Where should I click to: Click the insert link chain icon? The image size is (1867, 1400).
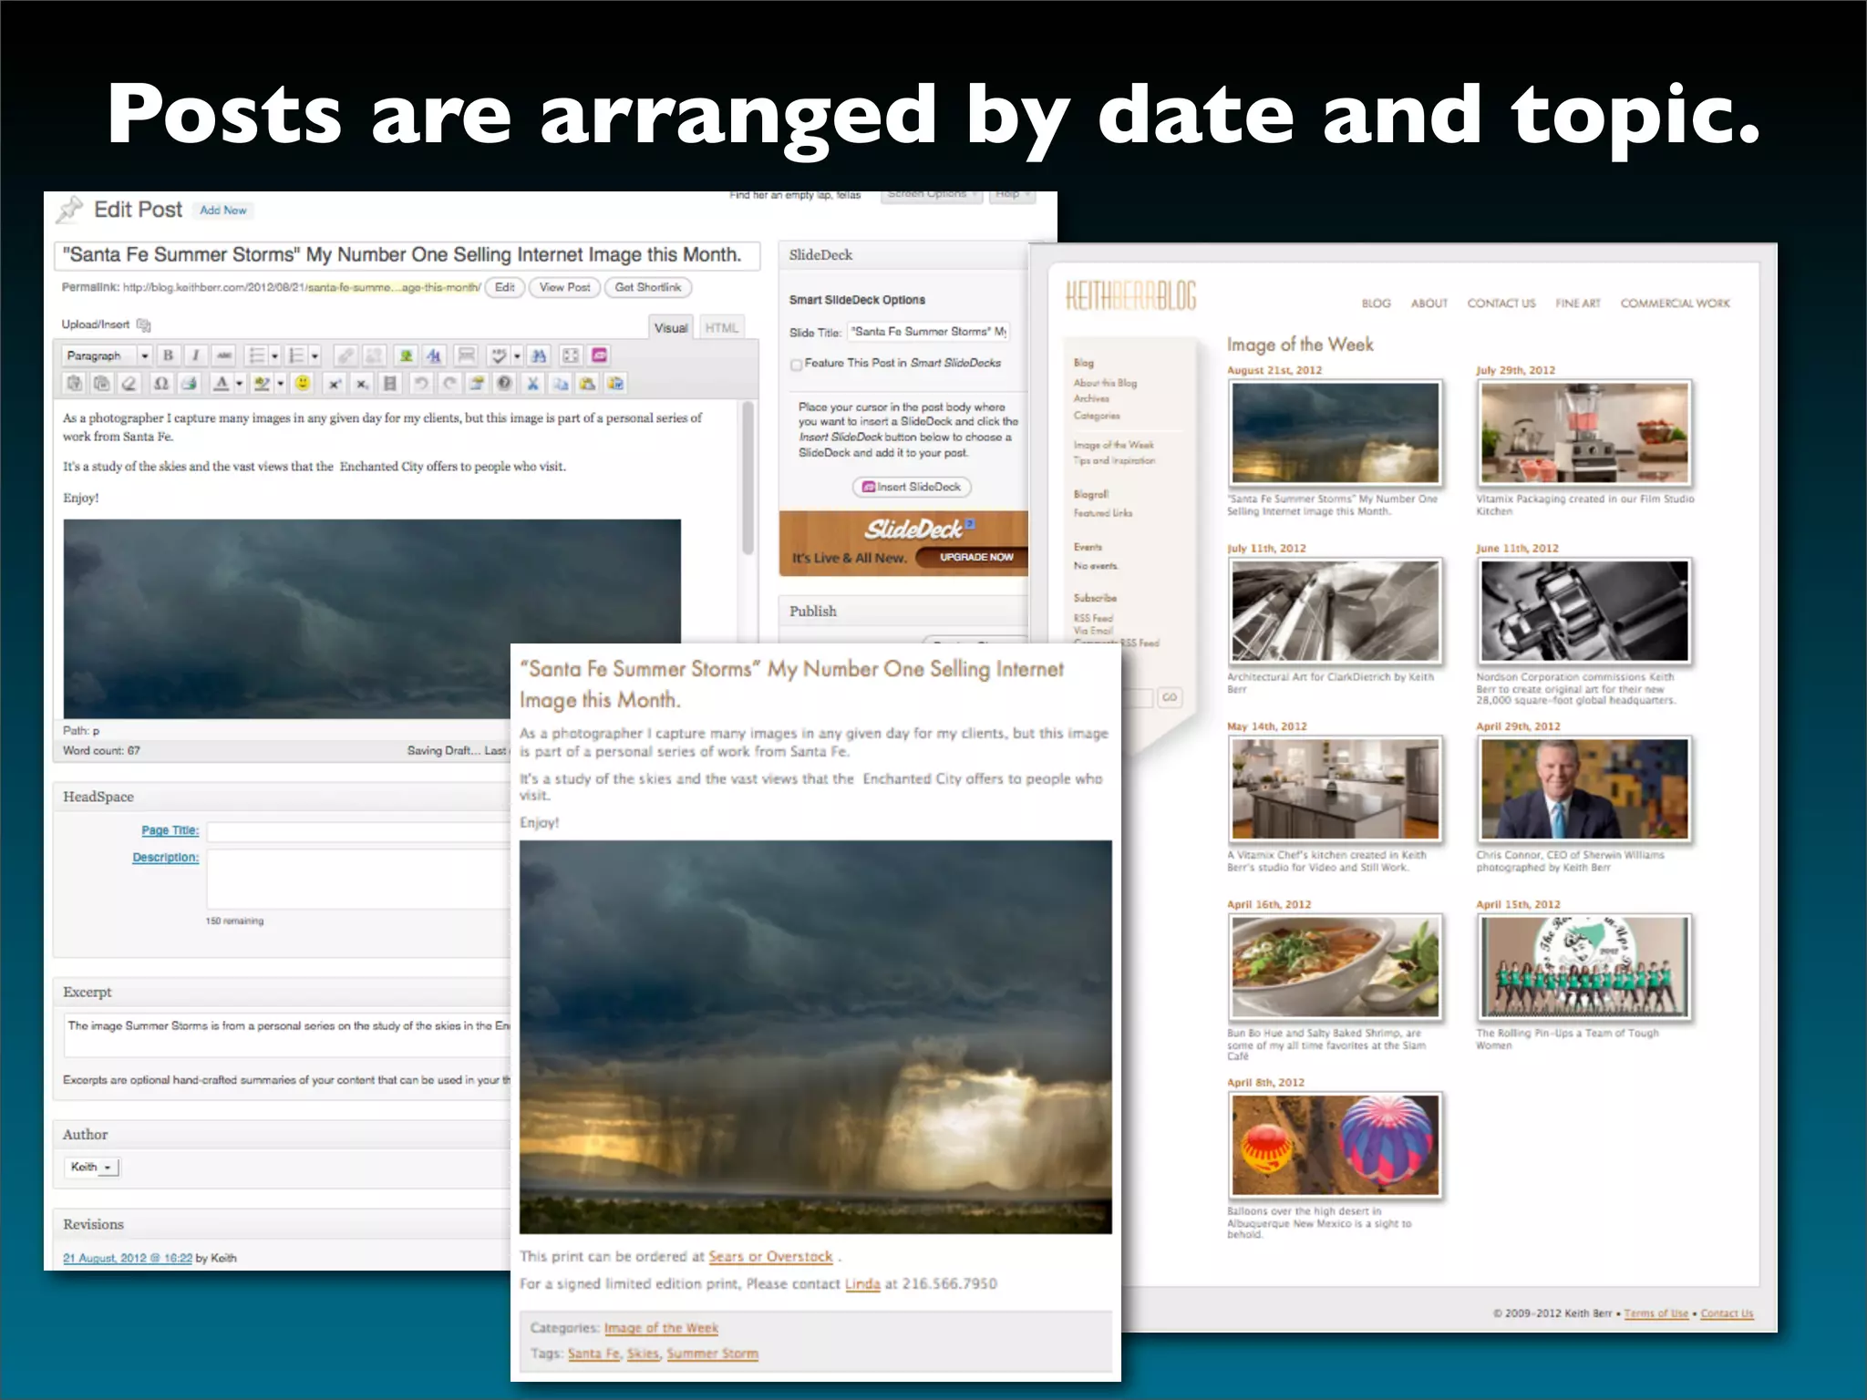tap(346, 355)
